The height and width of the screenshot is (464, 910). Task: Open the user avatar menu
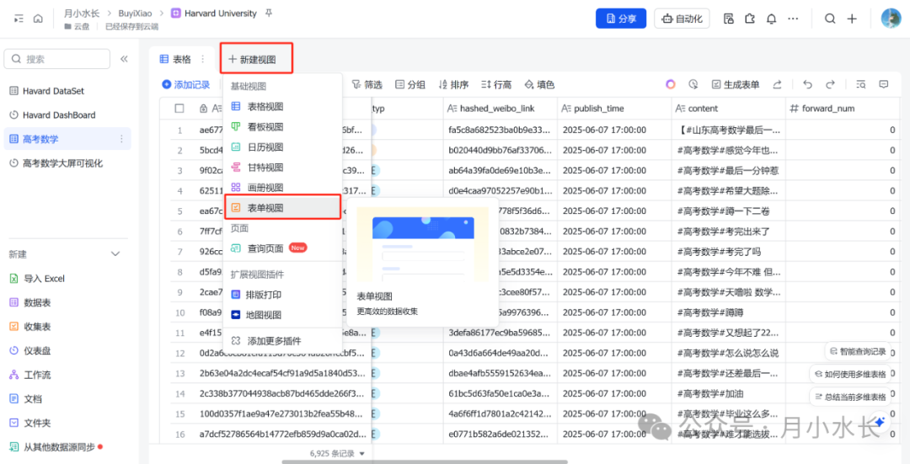(x=891, y=19)
